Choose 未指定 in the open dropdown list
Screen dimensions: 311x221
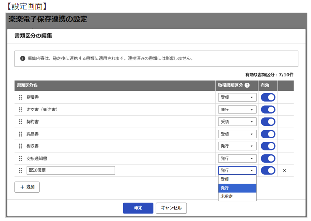coord(237,196)
